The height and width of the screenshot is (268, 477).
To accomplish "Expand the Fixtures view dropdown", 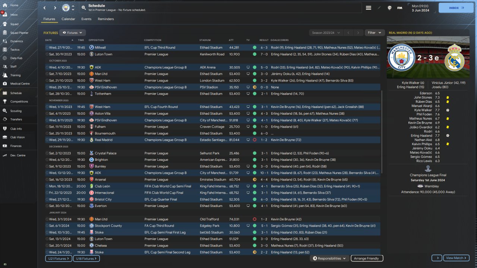I will [72, 33].
